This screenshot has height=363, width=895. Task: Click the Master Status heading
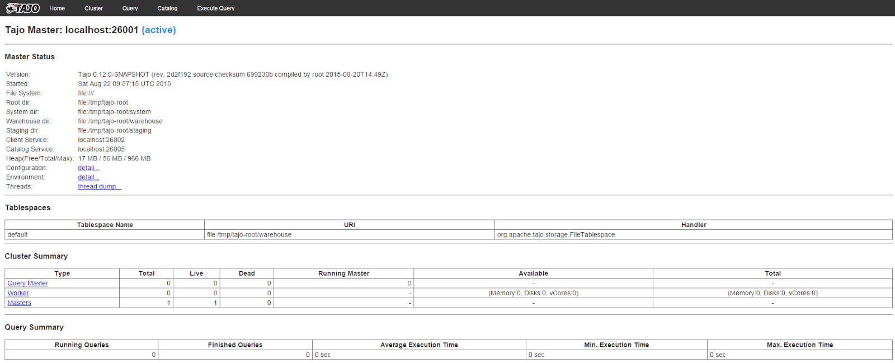pyautogui.click(x=30, y=57)
